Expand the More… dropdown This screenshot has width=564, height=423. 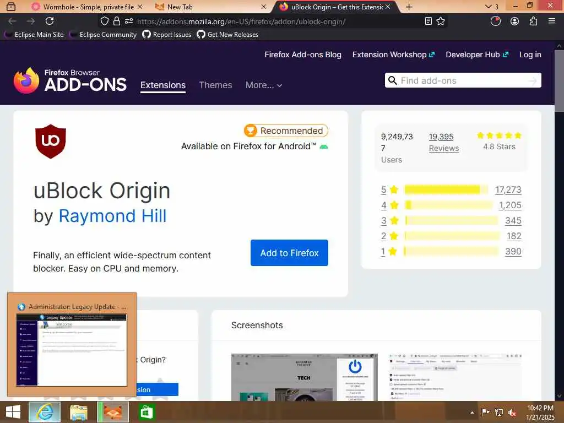(x=264, y=85)
